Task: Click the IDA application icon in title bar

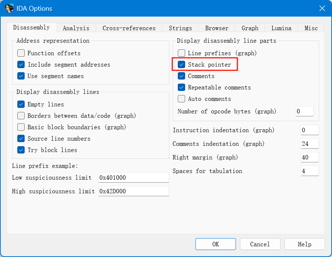Action: point(9,8)
